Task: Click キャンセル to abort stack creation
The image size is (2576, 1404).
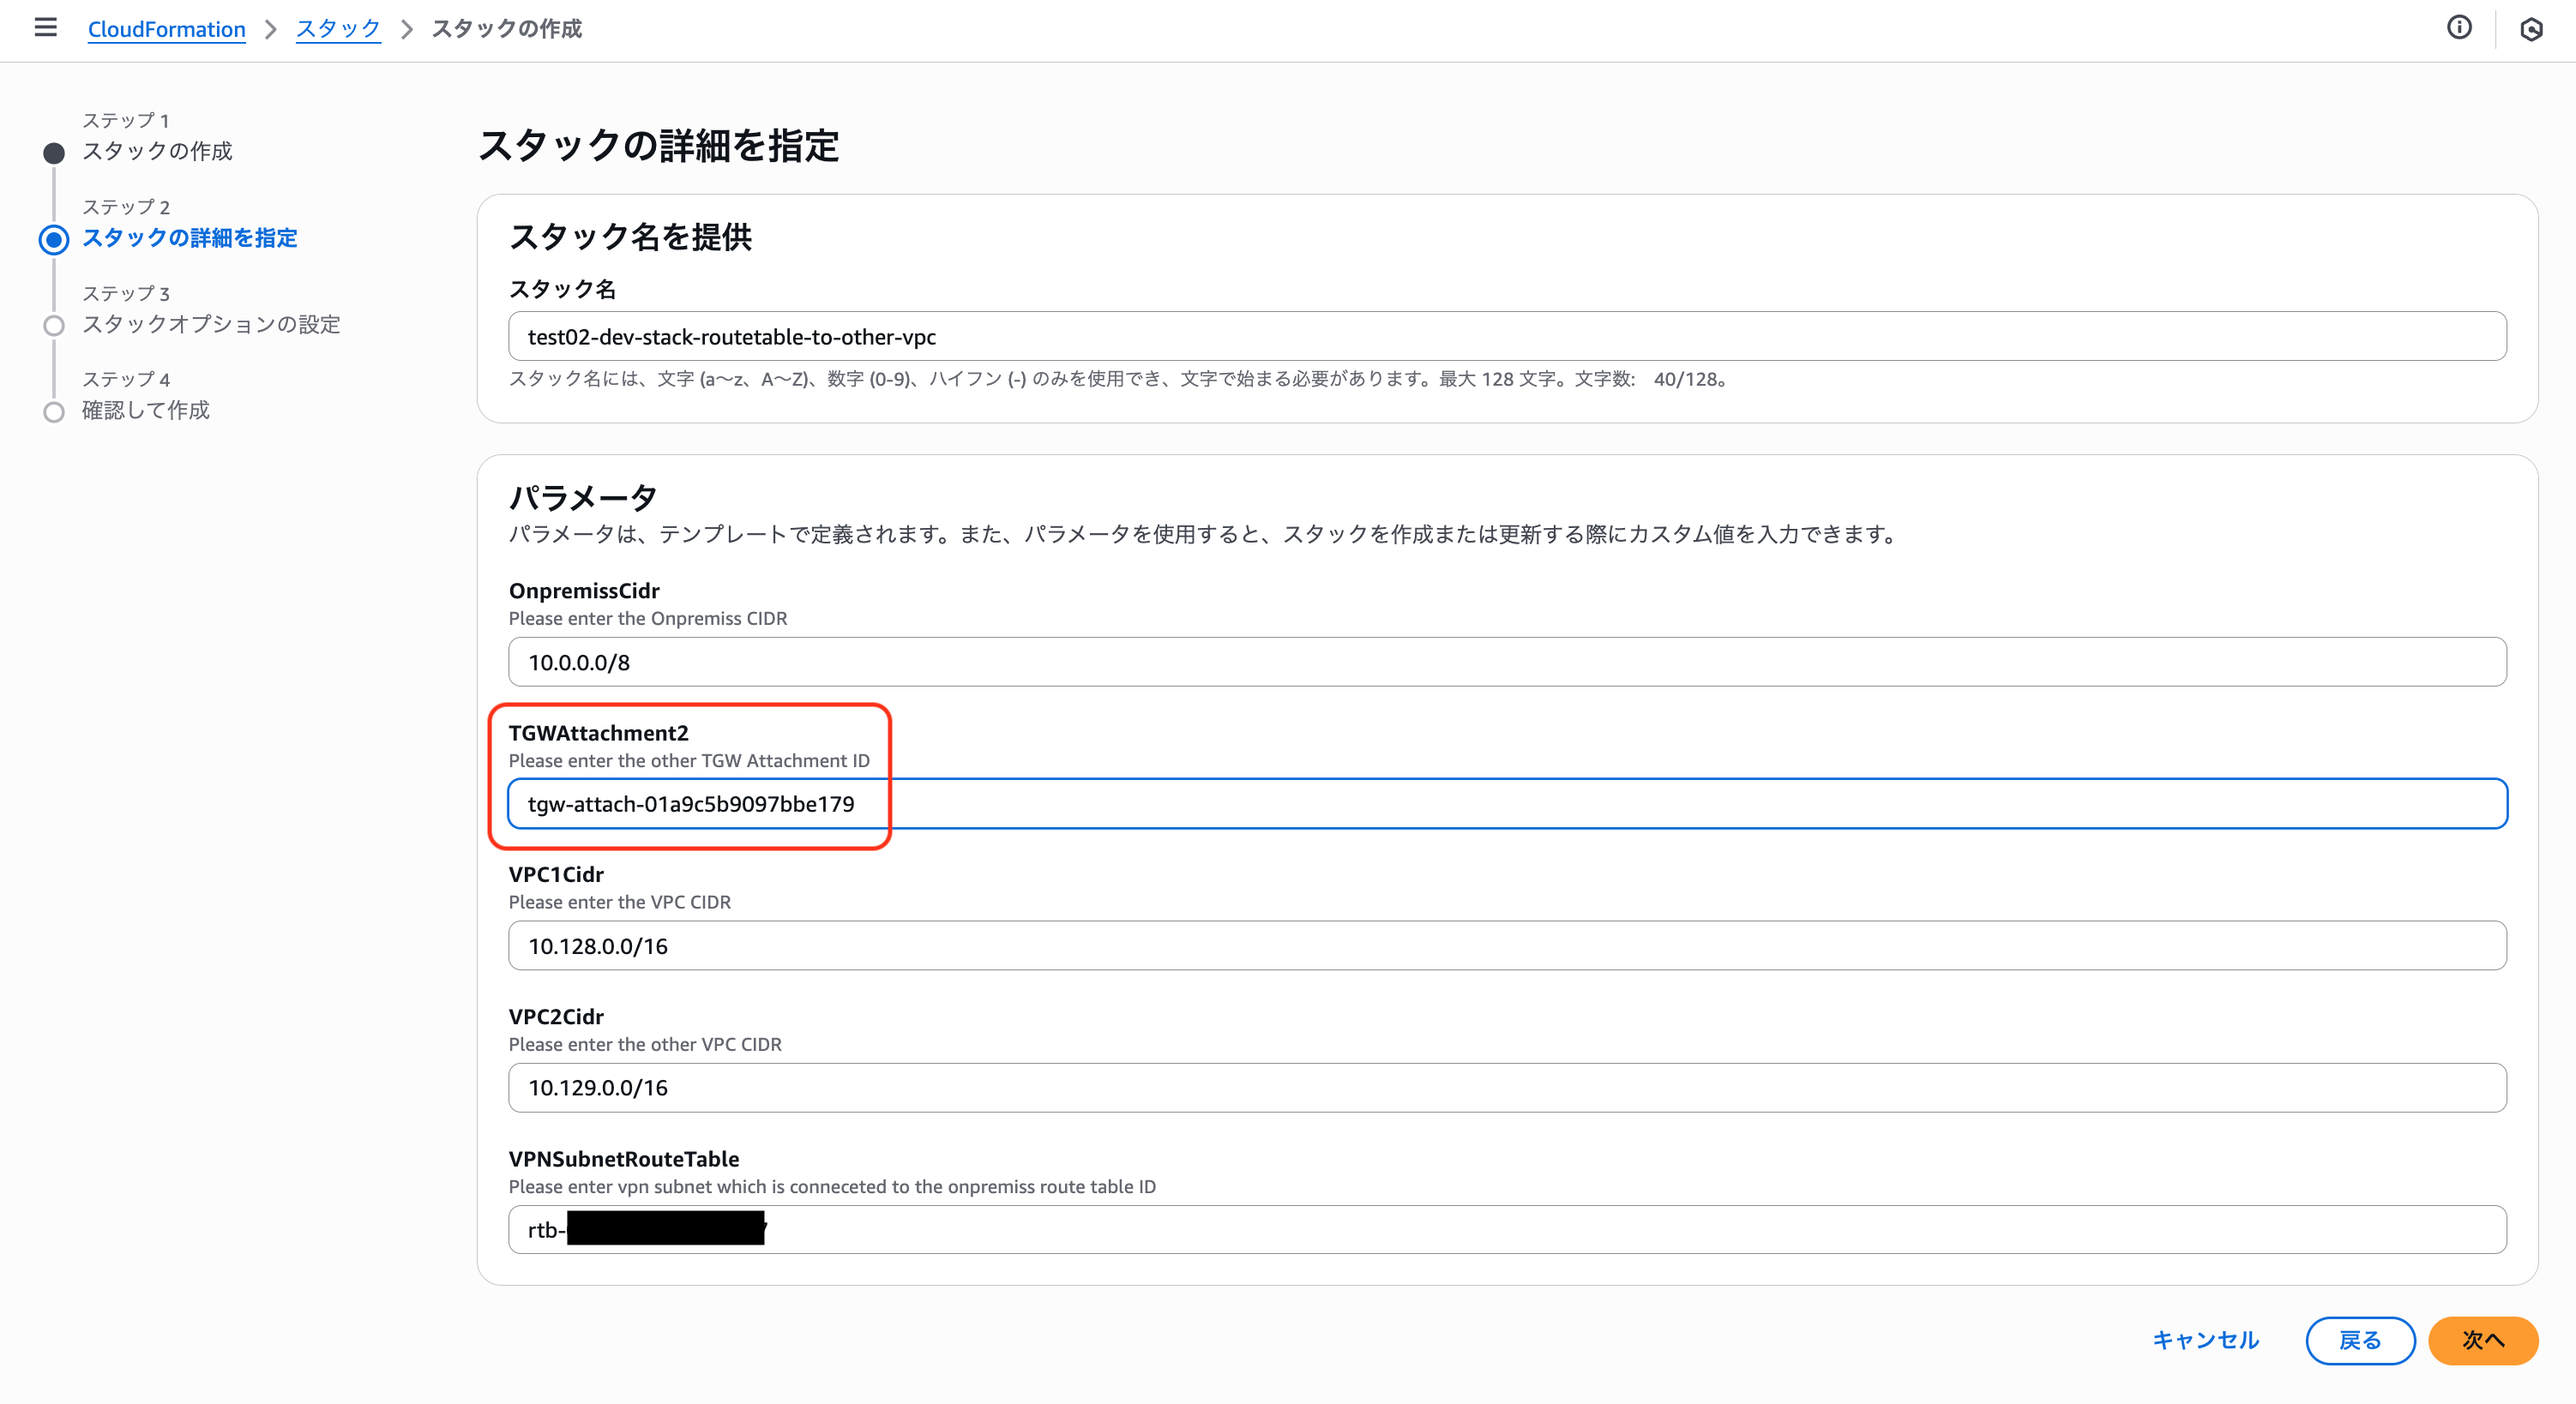Action: point(2205,1340)
